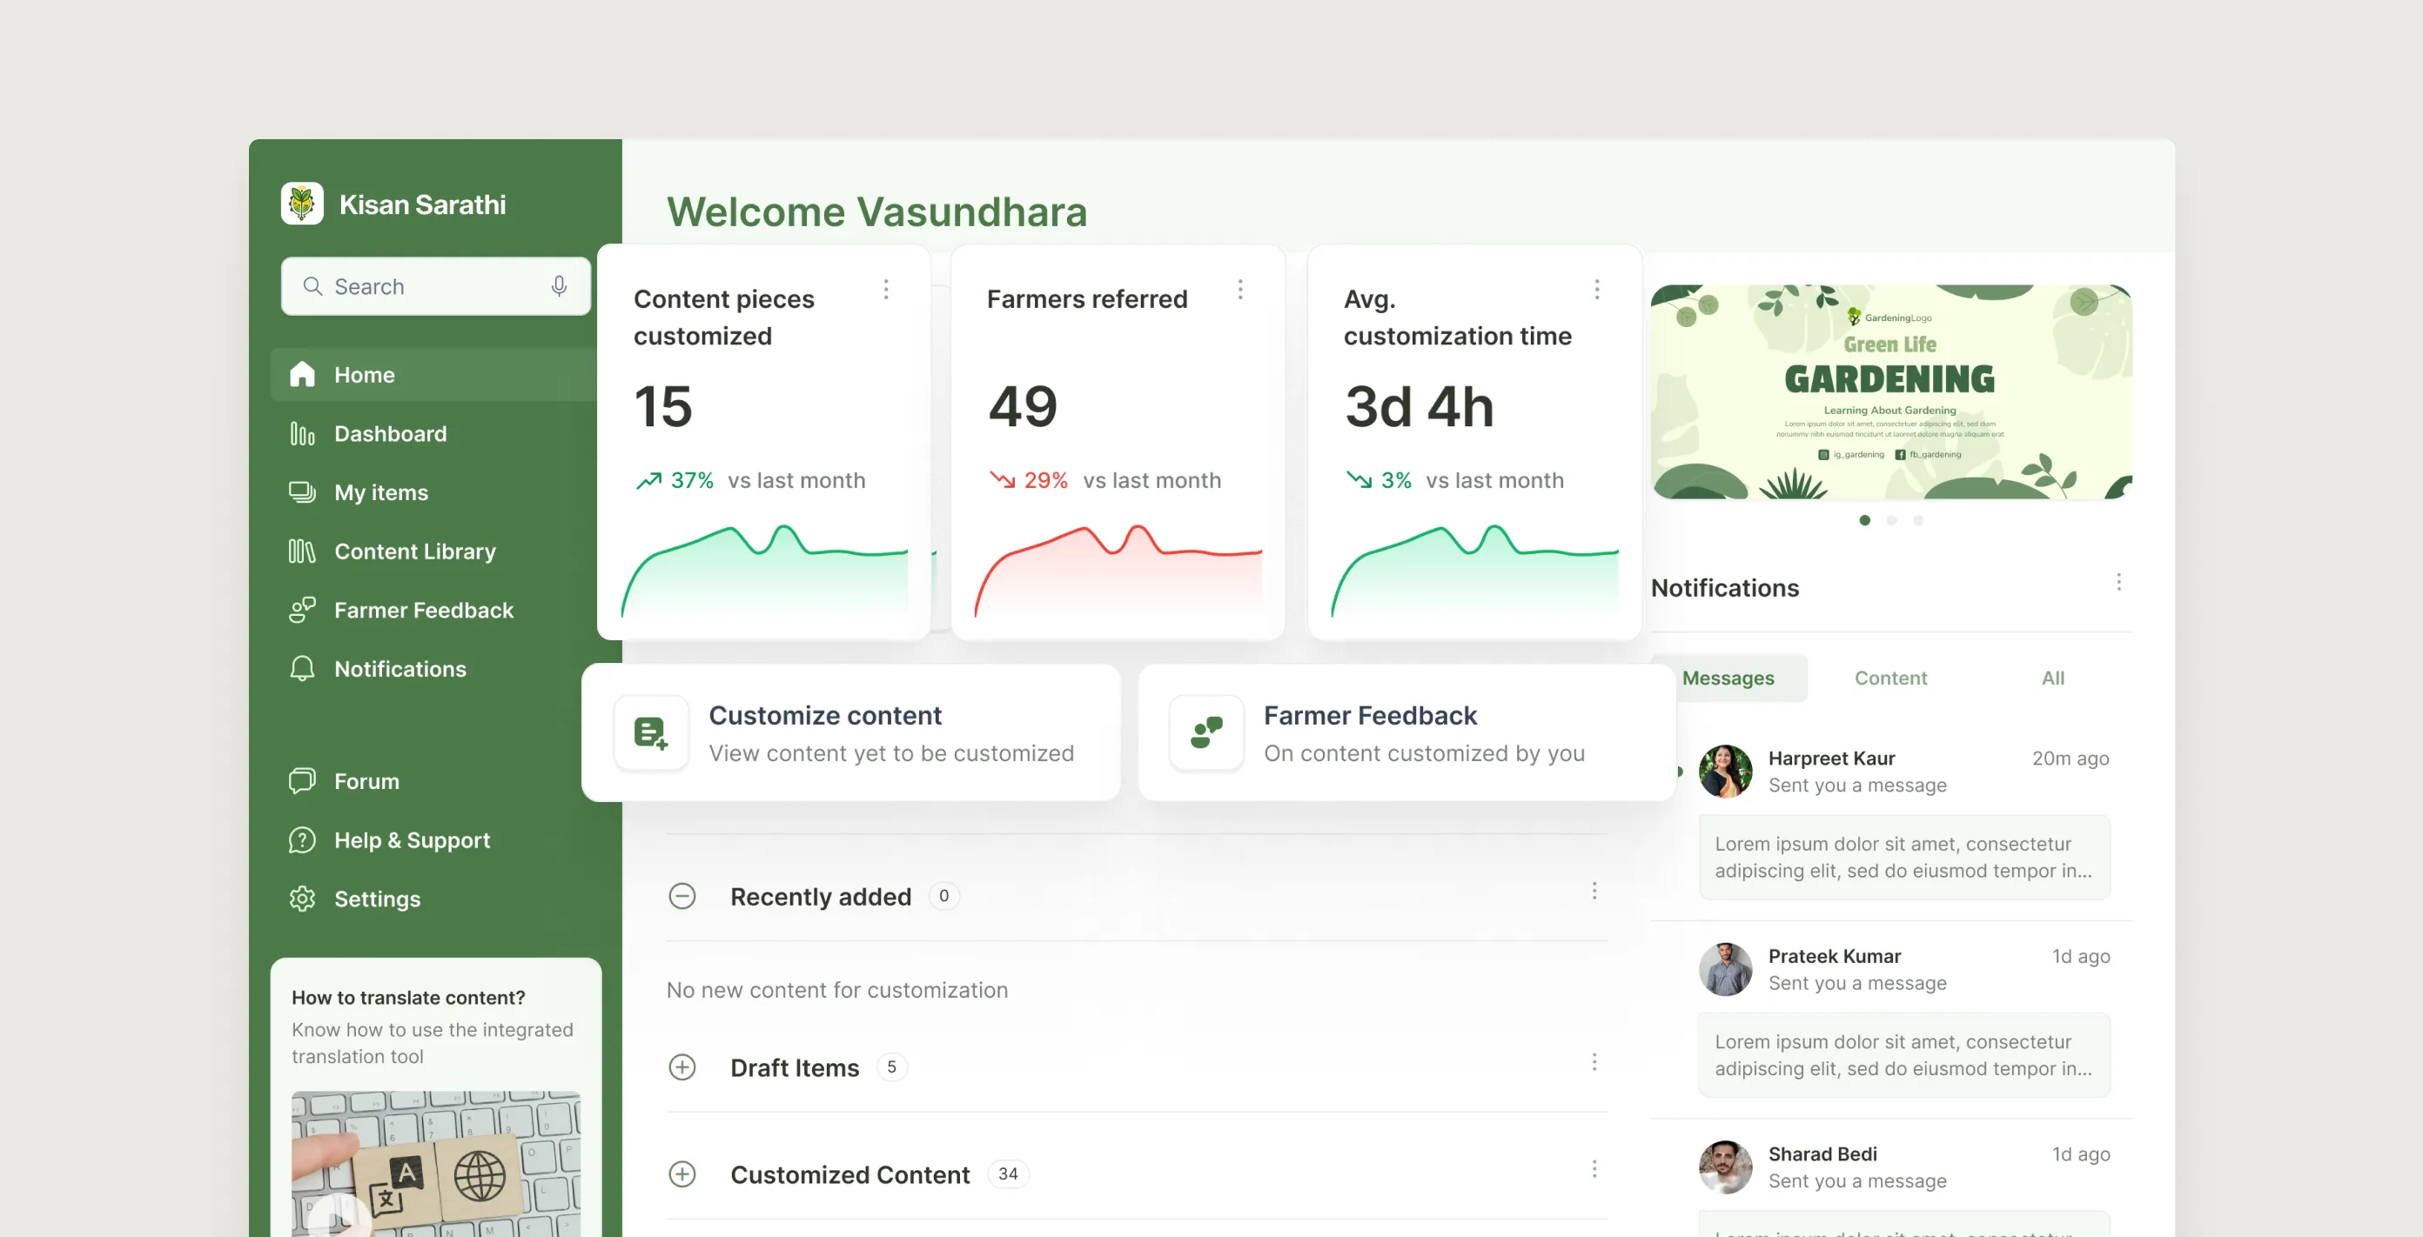This screenshot has width=2423, height=1237.
Task: Collapse the Recently added section
Action: [682, 896]
